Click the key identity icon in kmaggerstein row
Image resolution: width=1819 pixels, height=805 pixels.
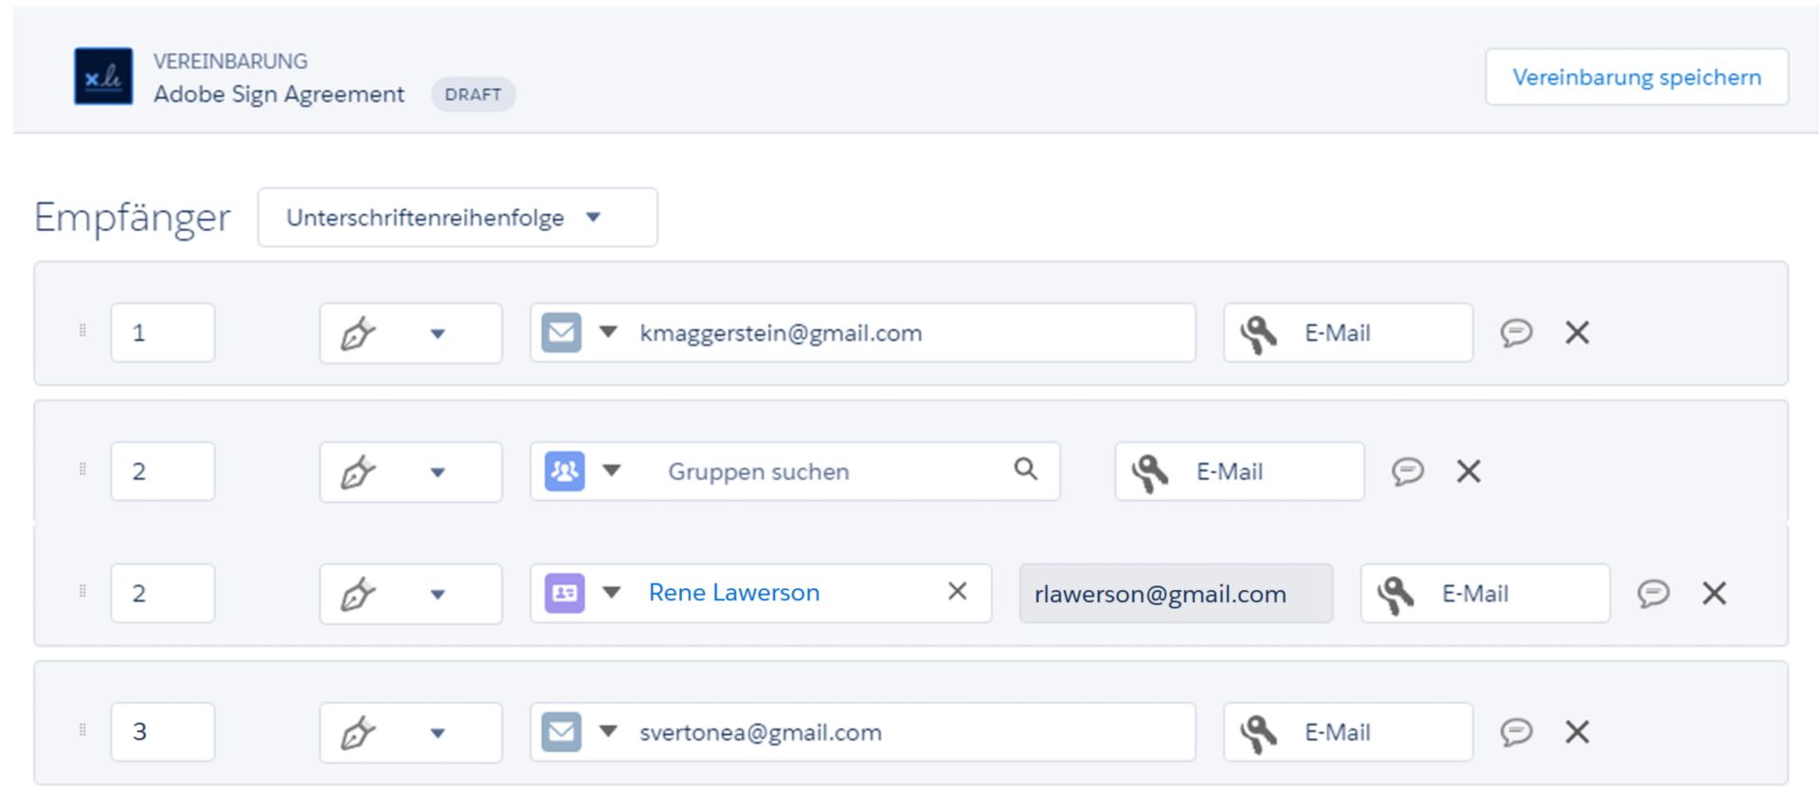click(1259, 333)
